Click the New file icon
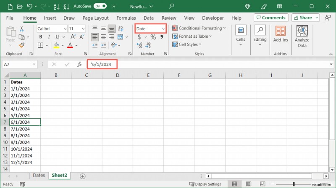The height and width of the screenshot is (188, 336). pos(10,7)
